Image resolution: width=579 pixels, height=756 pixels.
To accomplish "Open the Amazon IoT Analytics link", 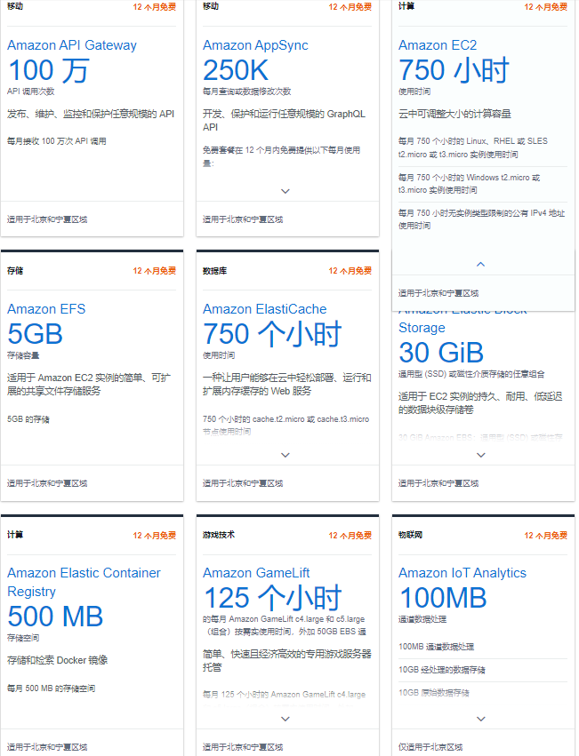I will click(462, 573).
